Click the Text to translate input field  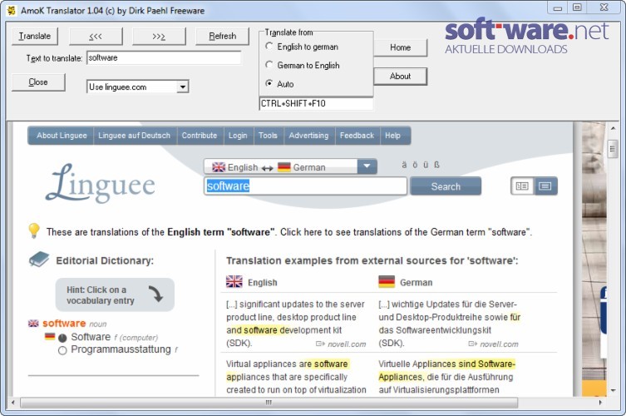coord(164,57)
